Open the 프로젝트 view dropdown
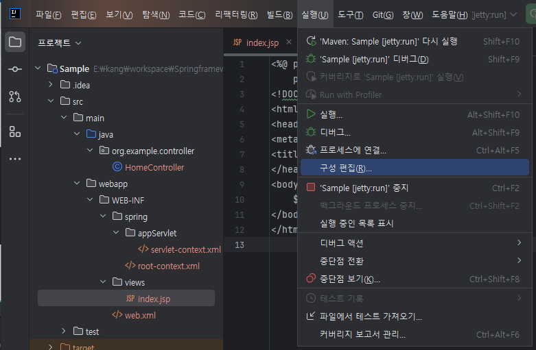 (60, 43)
